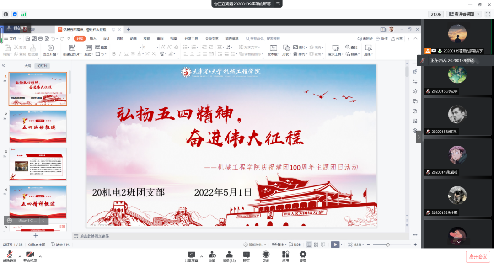Open the Invite (邀请) participants icon
Image resolution: width=494 pixels, height=265 pixels.
tap(212, 254)
